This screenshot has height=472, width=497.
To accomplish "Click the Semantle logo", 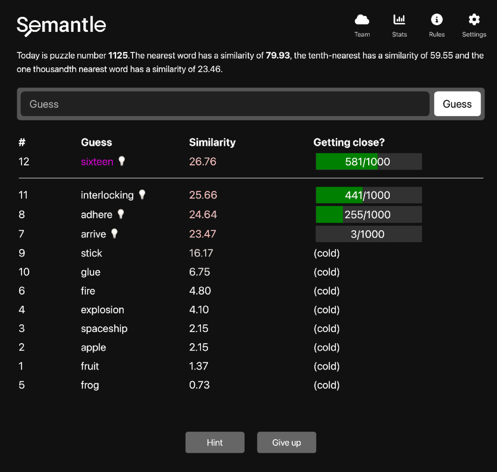I will [x=61, y=25].
